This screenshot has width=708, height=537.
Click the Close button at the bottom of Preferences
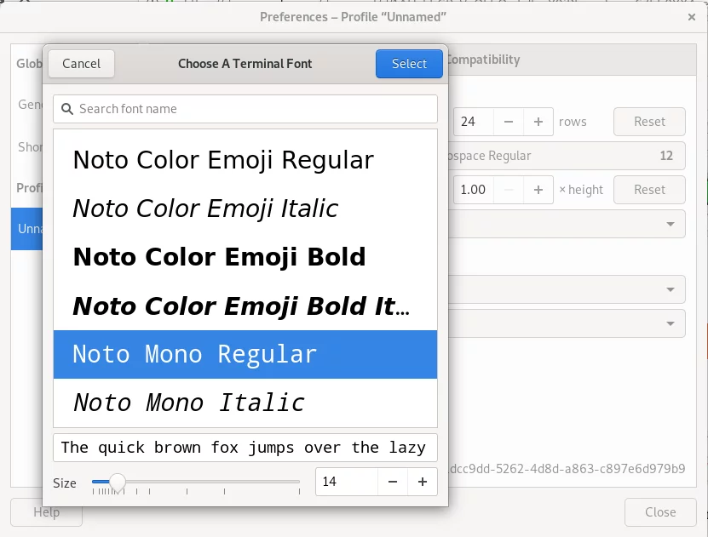(660, 512)
